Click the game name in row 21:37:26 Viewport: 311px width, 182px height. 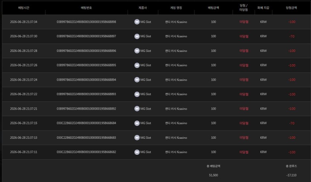point(176,65)
